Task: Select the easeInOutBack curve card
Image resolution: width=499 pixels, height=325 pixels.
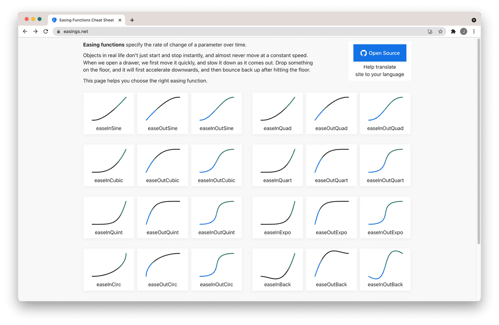Action: (x=385, y=269)
